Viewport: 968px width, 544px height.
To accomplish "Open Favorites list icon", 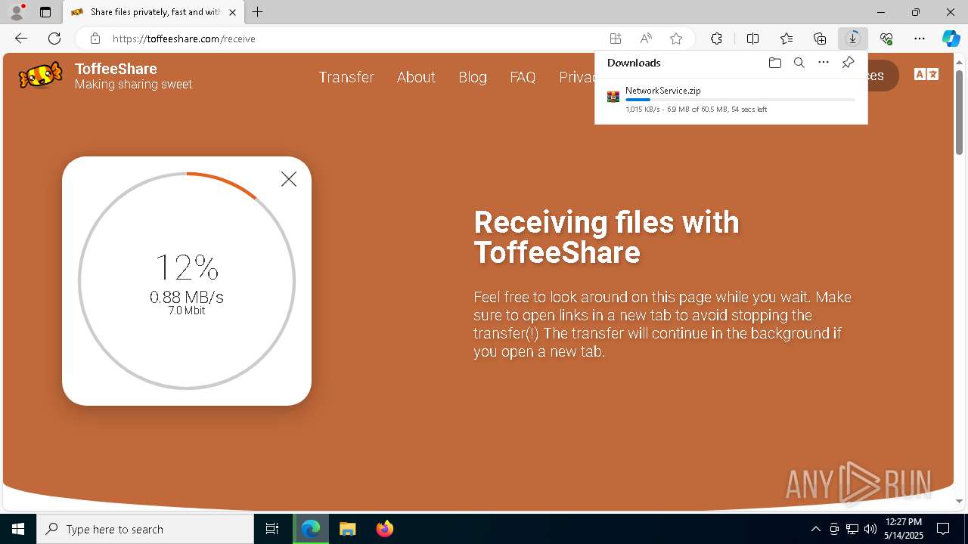I will 786,39.
